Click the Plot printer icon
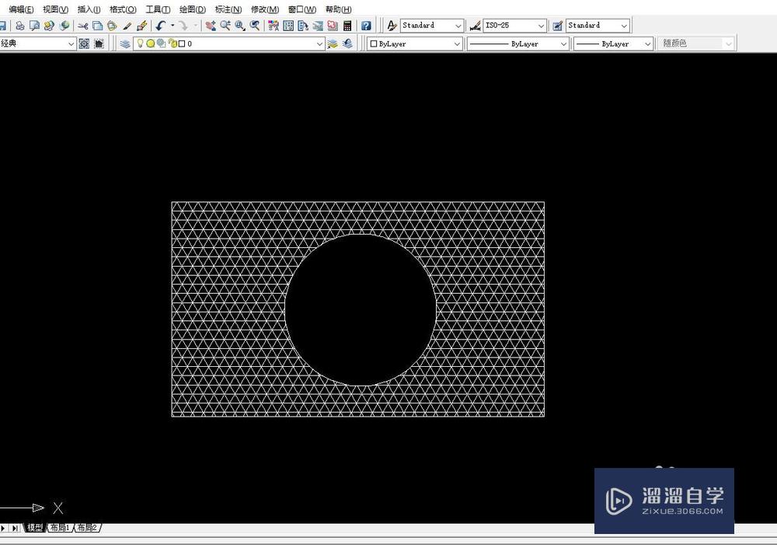Viewport: 777px width, 548px height. [20, 26]
